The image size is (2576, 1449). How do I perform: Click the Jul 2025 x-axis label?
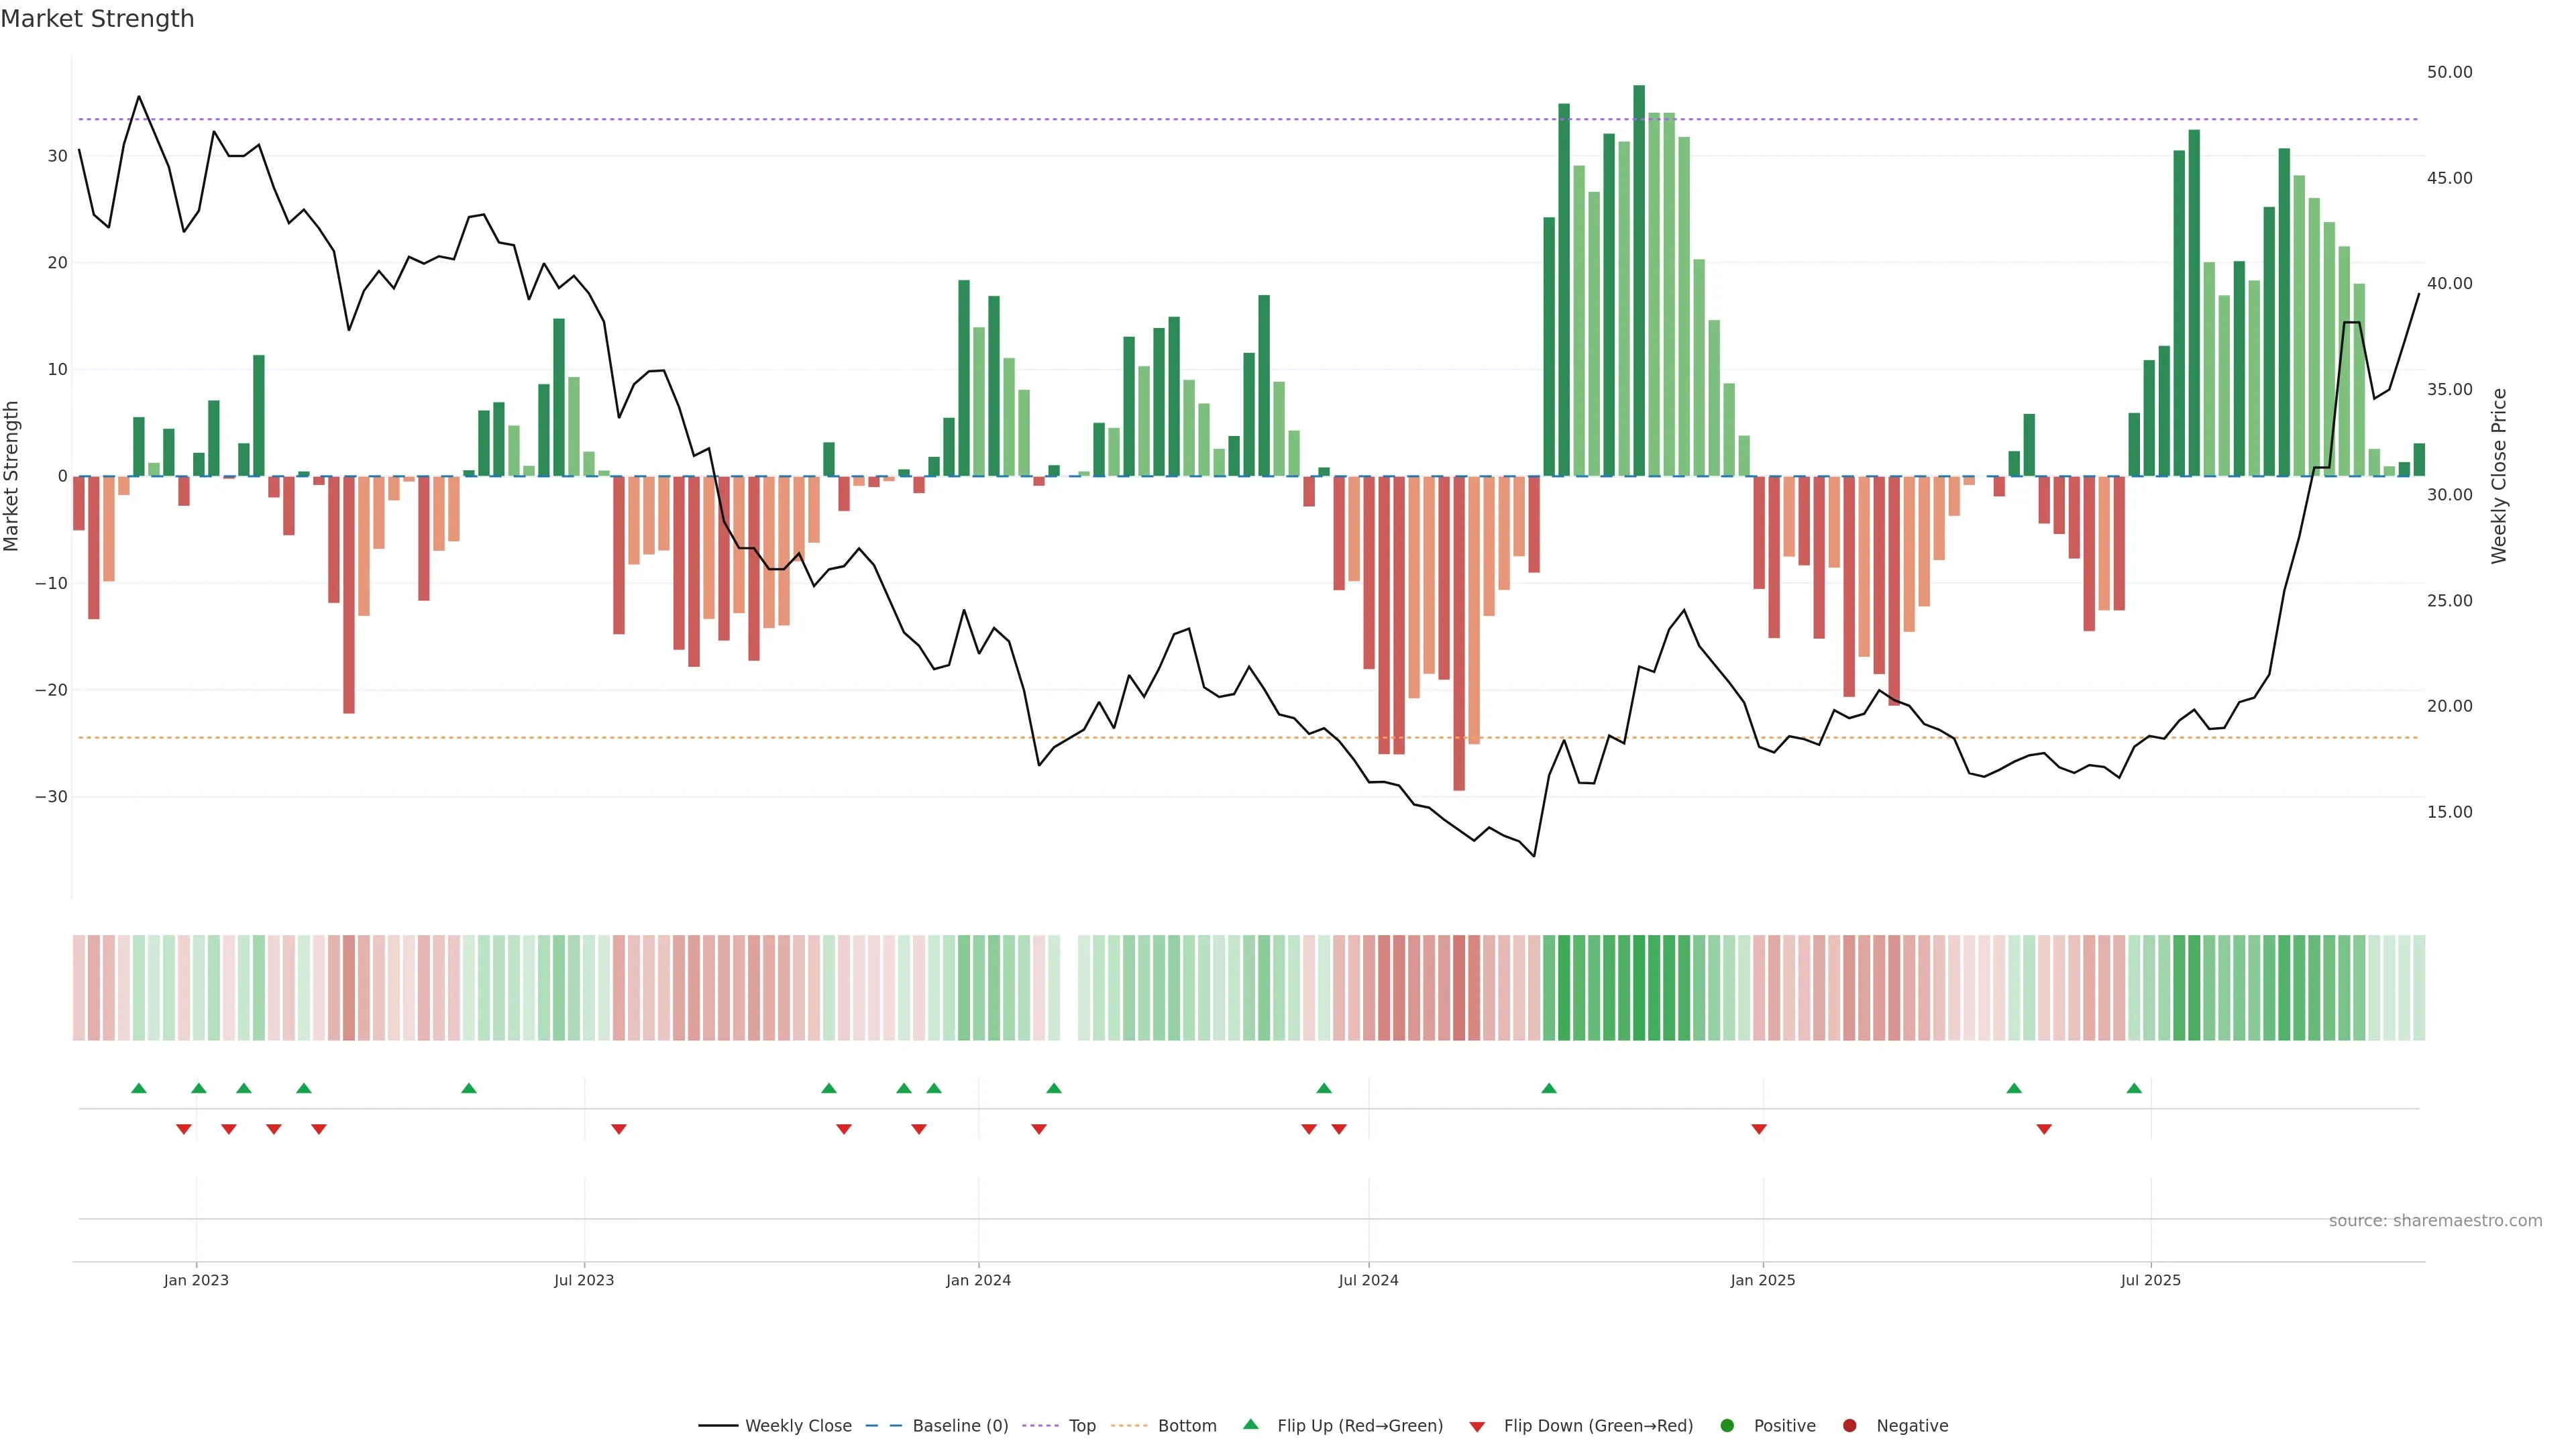2150,1280
